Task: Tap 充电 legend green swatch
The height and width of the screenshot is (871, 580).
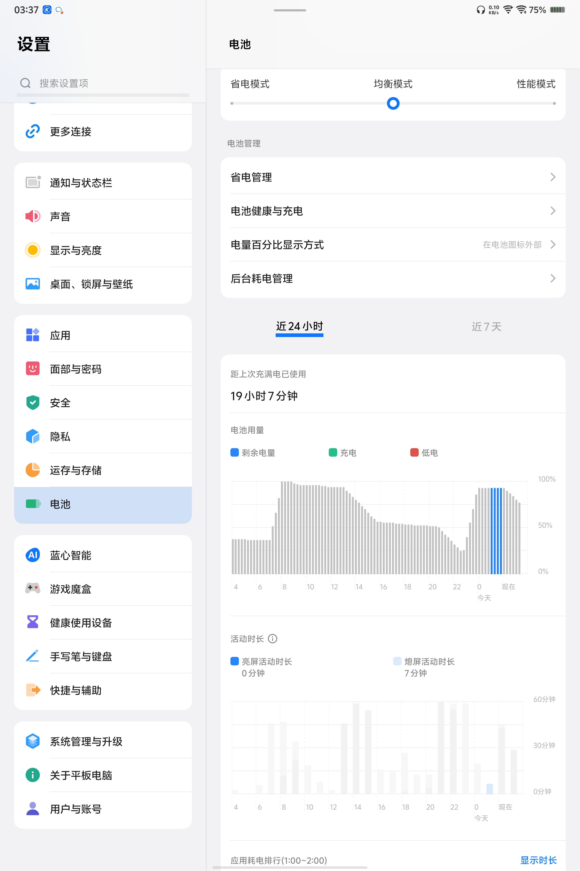Action: pyautogui.click(x=333, y=452)
